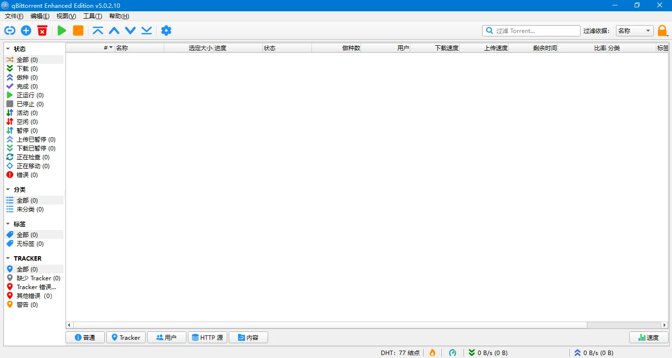Select 警告 (0) tracker filter

pos(34,304)
